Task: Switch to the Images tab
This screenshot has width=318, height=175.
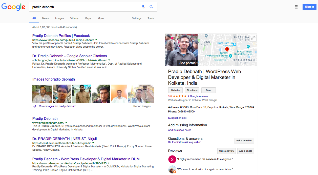Action: [59, 18]
